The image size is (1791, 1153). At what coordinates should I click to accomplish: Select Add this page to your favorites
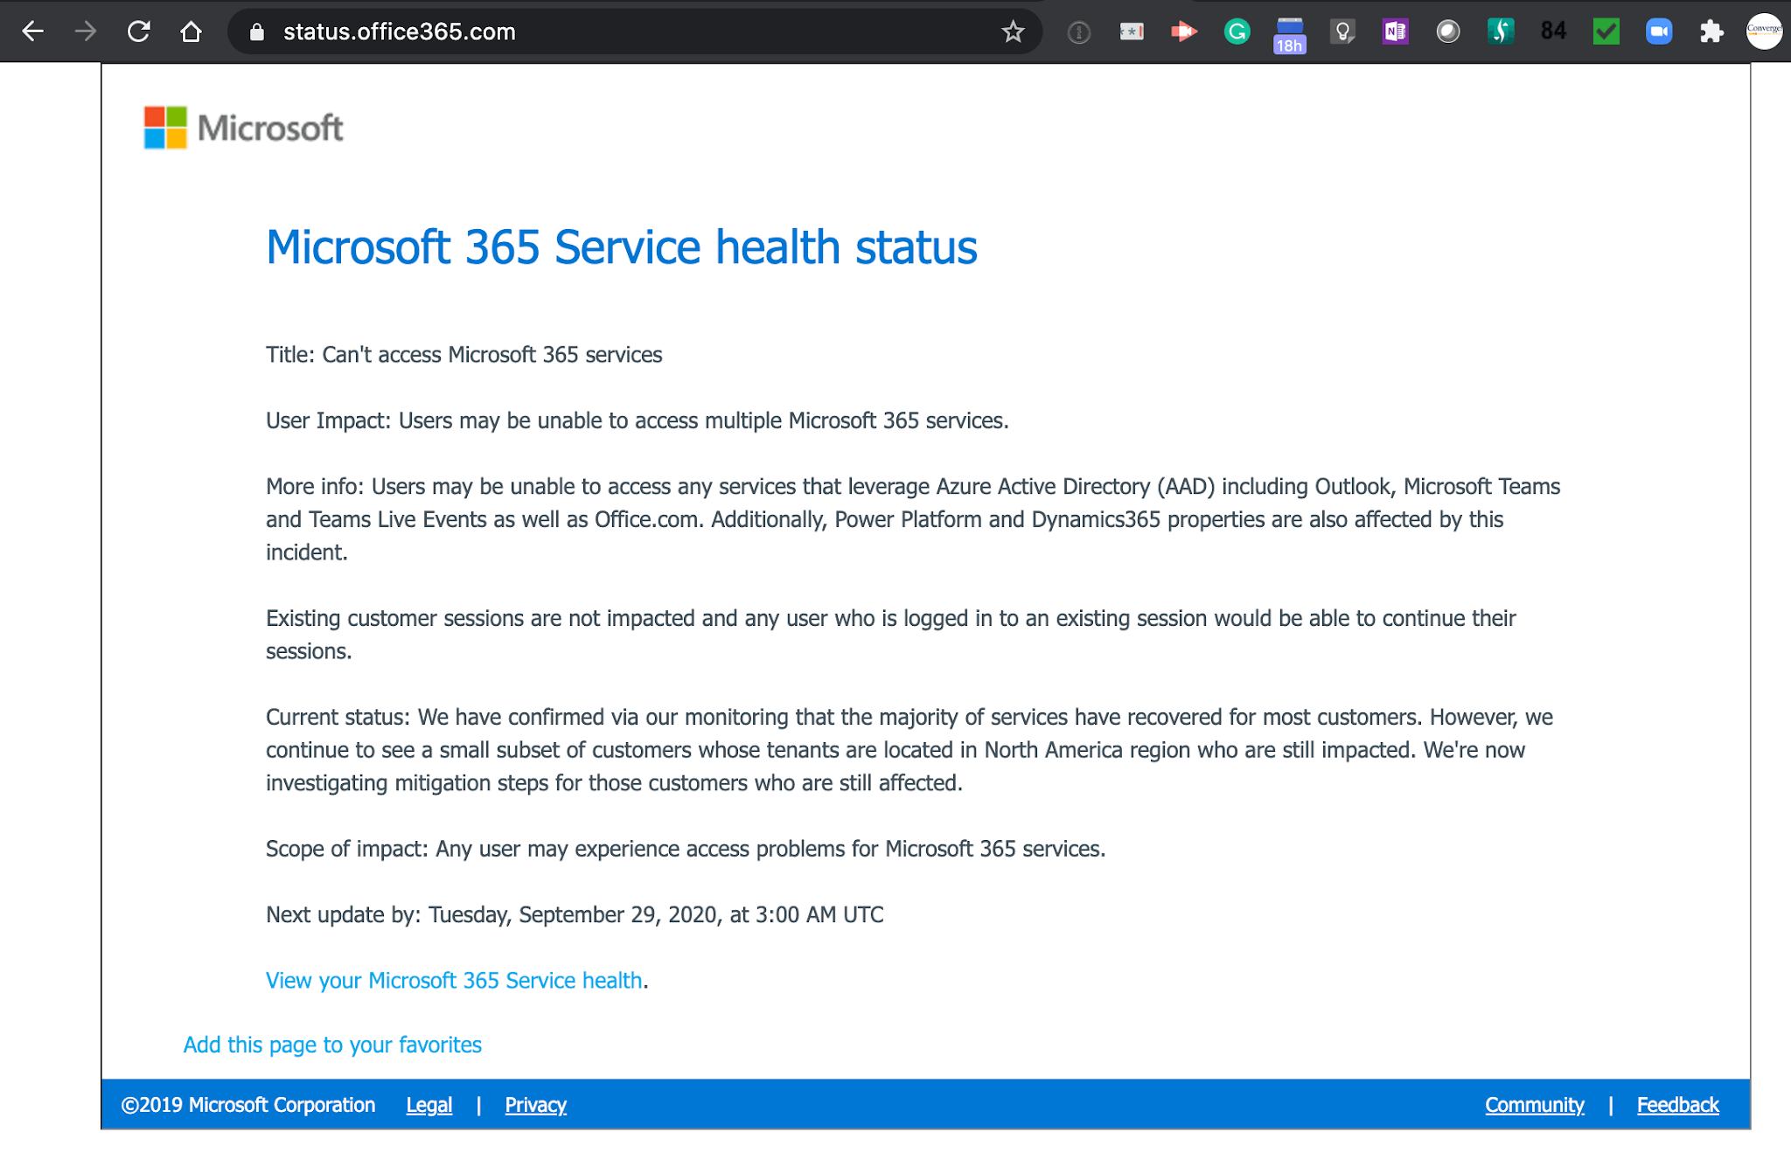click(x=331, y=1044)
